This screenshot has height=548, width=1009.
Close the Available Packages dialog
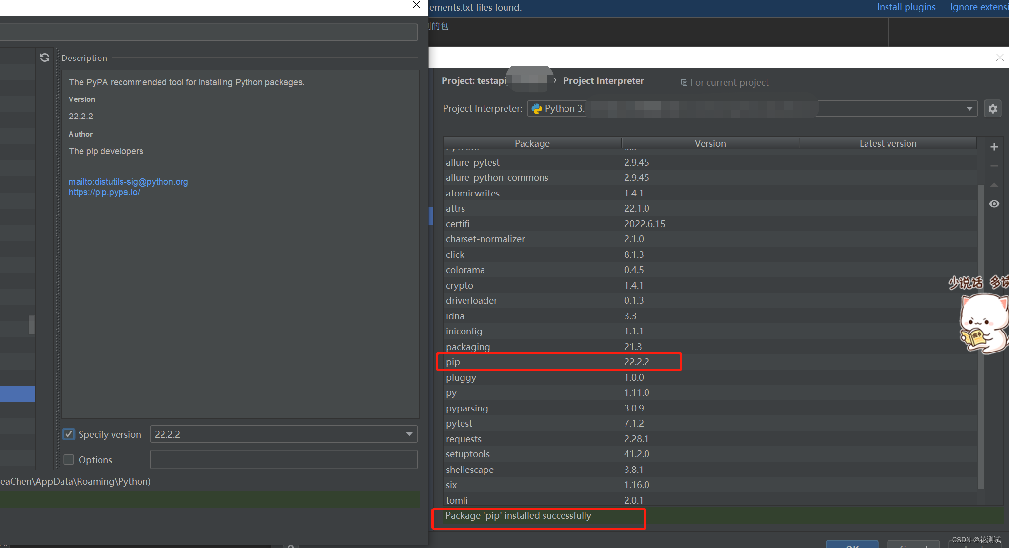(416, 5)
